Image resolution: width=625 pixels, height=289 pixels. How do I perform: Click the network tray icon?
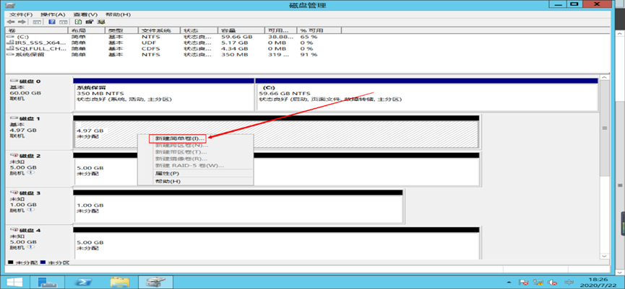pos(539,283)
